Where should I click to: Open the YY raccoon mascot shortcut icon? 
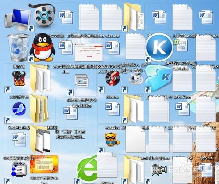pyautogui.click(x=112, y=139)
